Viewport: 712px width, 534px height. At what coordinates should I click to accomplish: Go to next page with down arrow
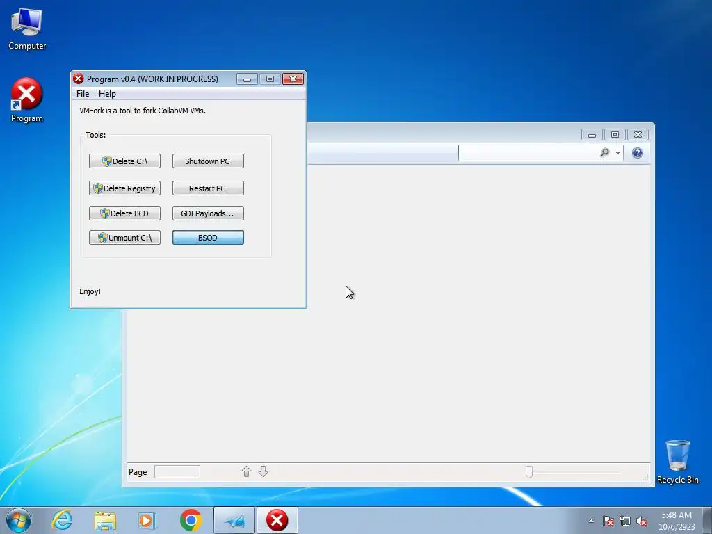point(263,472)
